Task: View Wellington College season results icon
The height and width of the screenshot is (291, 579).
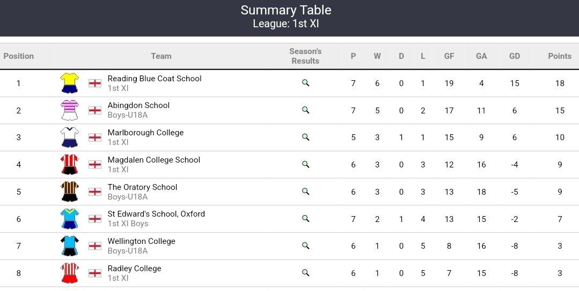Action: (305, 246)
